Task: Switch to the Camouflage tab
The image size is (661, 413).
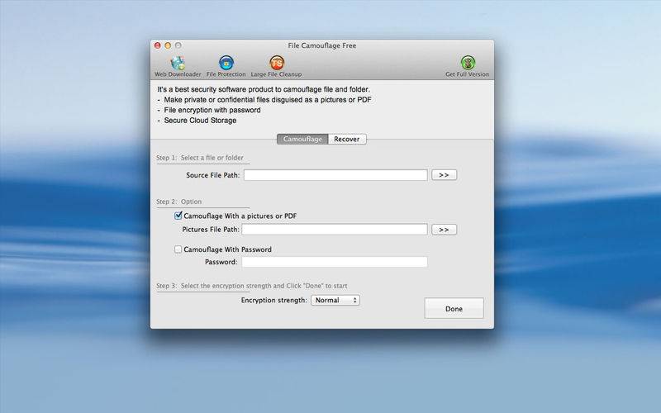Action: click(302, 139)
